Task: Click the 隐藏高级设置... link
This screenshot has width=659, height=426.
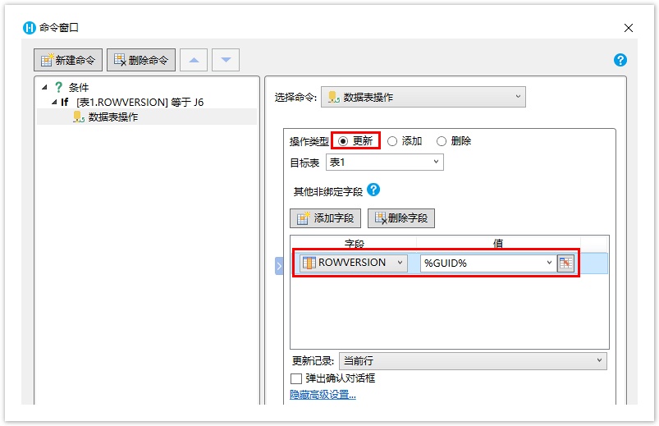Action: tap(323, 395)
